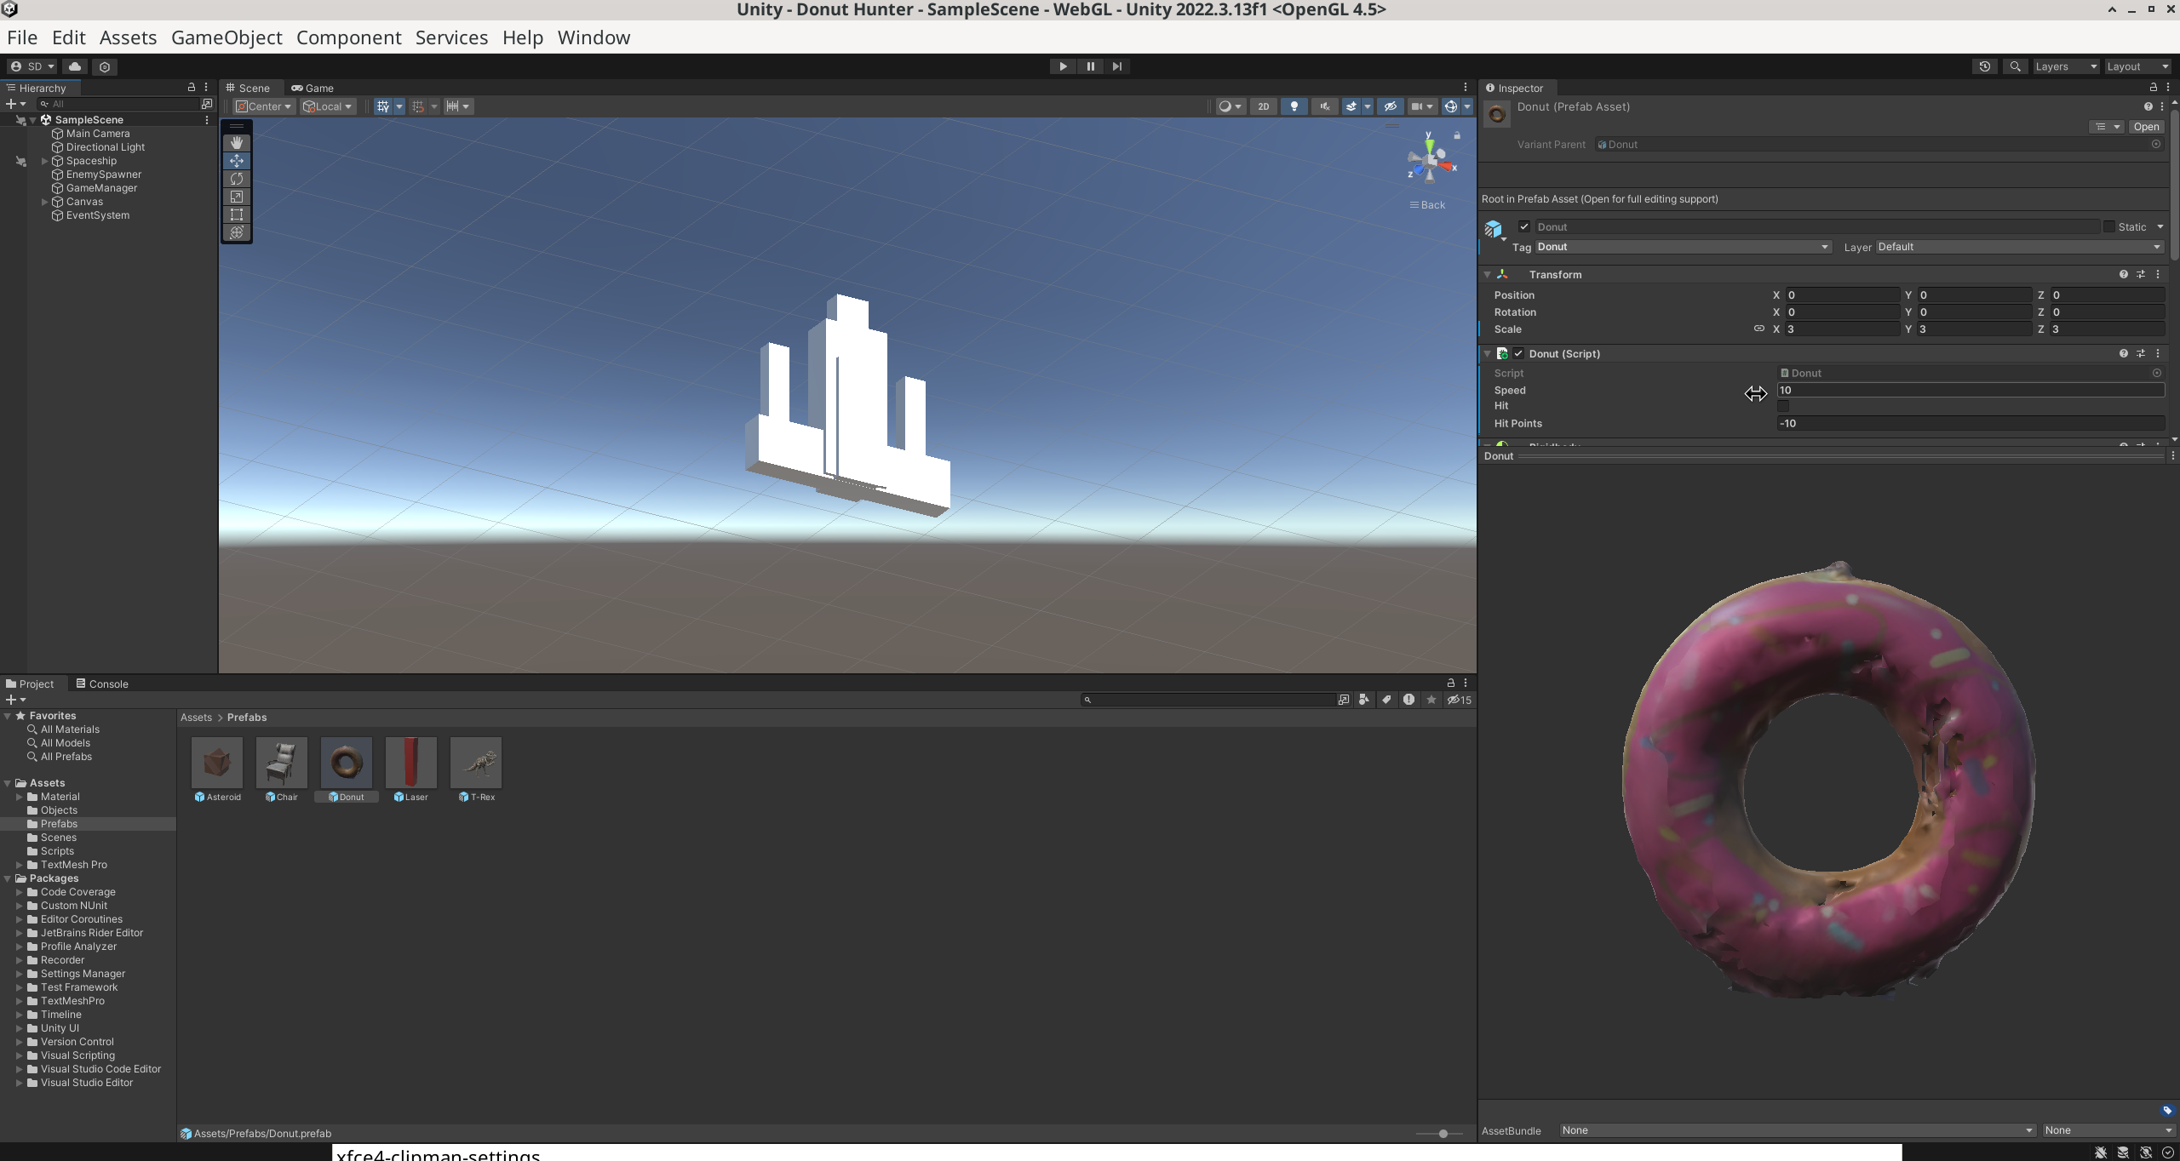Toggle the Hit checkbox
This screenshot has width=2180, height=1161.
[x=1784, y=407]
